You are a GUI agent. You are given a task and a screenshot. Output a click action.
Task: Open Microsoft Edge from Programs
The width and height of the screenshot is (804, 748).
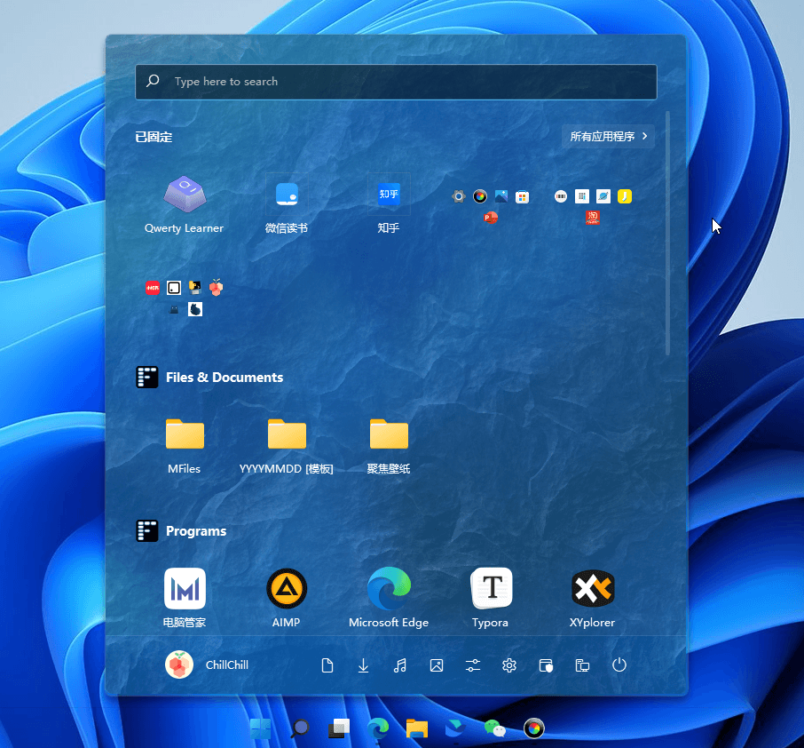click(x=388, y=598)
